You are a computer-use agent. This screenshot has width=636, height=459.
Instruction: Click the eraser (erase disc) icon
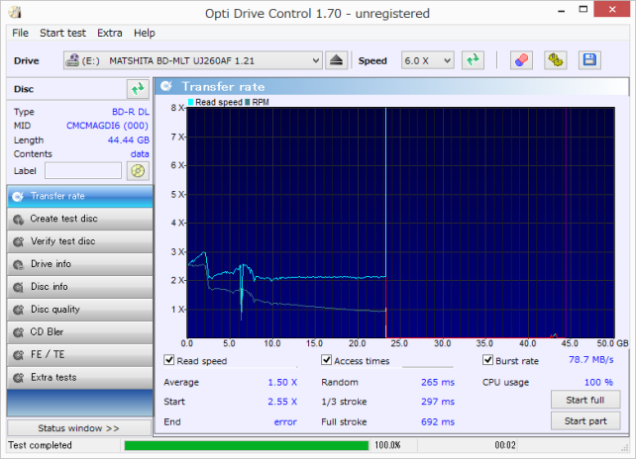521,60
